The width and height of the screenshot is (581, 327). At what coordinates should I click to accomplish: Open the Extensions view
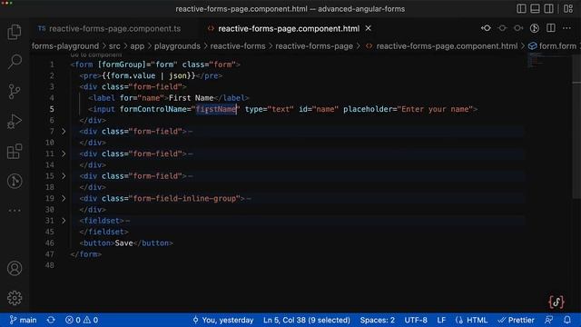(x=15, y=152)
